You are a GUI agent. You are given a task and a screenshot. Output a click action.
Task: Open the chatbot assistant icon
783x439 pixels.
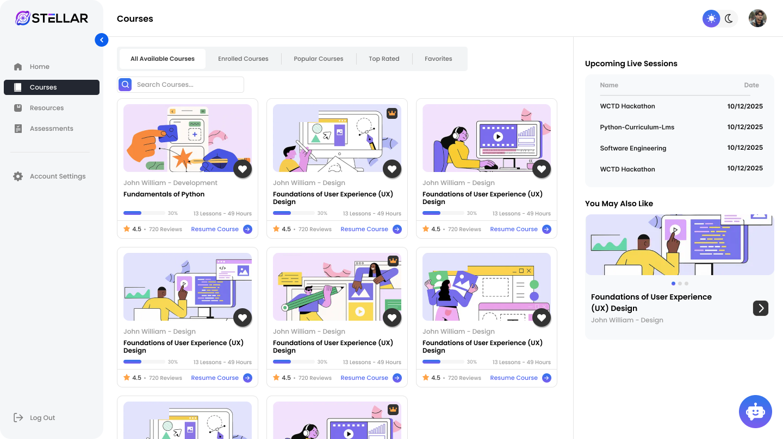click(755, 411)
